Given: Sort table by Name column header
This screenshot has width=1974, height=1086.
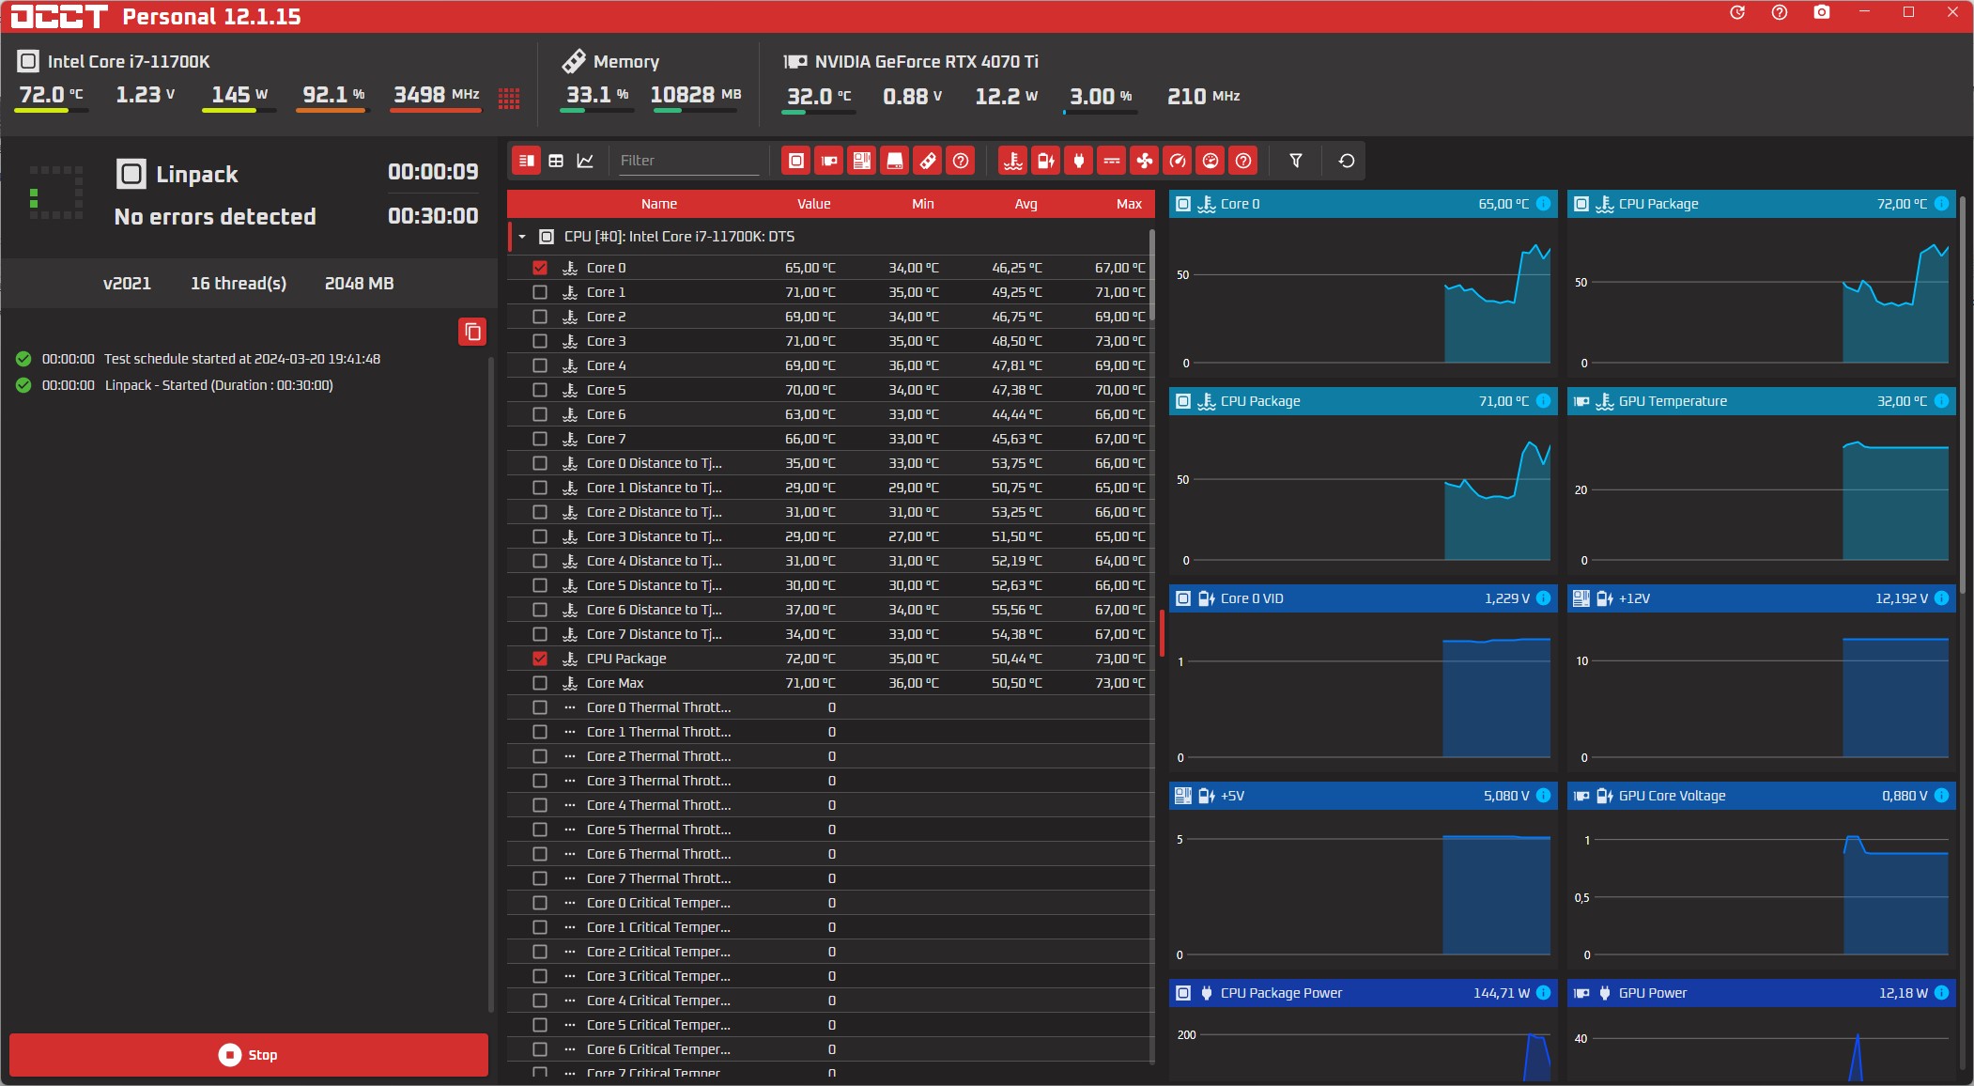Looking at the screenshot, I should click(x=658, y=204).
